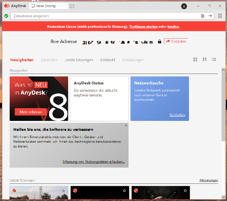This screenshot has height=201, width=227.
Task: Open the round profile dropdown in title bar
Action: click(184, 6)
